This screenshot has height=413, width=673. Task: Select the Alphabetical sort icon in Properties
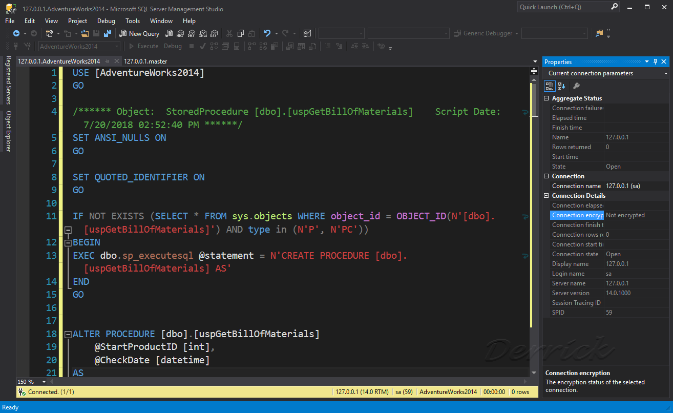click(x=560, y=86)
